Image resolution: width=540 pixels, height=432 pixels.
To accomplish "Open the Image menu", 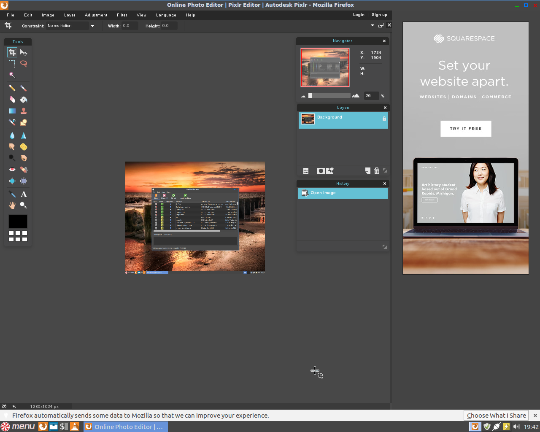I will 48,15.
